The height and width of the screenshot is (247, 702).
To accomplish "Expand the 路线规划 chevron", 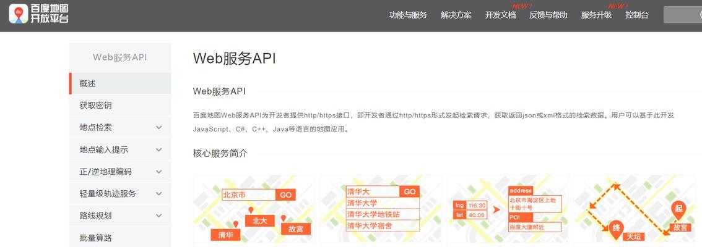I will point(159,216).
